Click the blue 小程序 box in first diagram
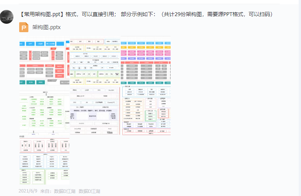The height and width of the screenshot is (196, 301). click(40, 44)
